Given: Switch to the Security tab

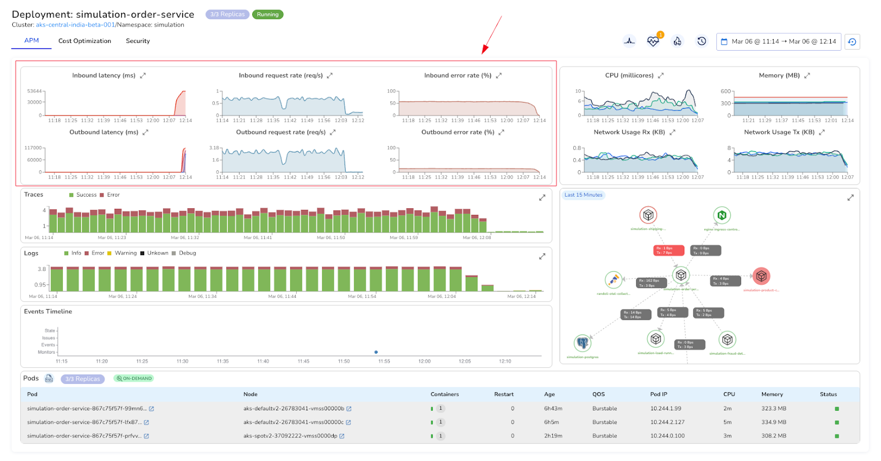Looking at the screenshot, I should (138, 41).
